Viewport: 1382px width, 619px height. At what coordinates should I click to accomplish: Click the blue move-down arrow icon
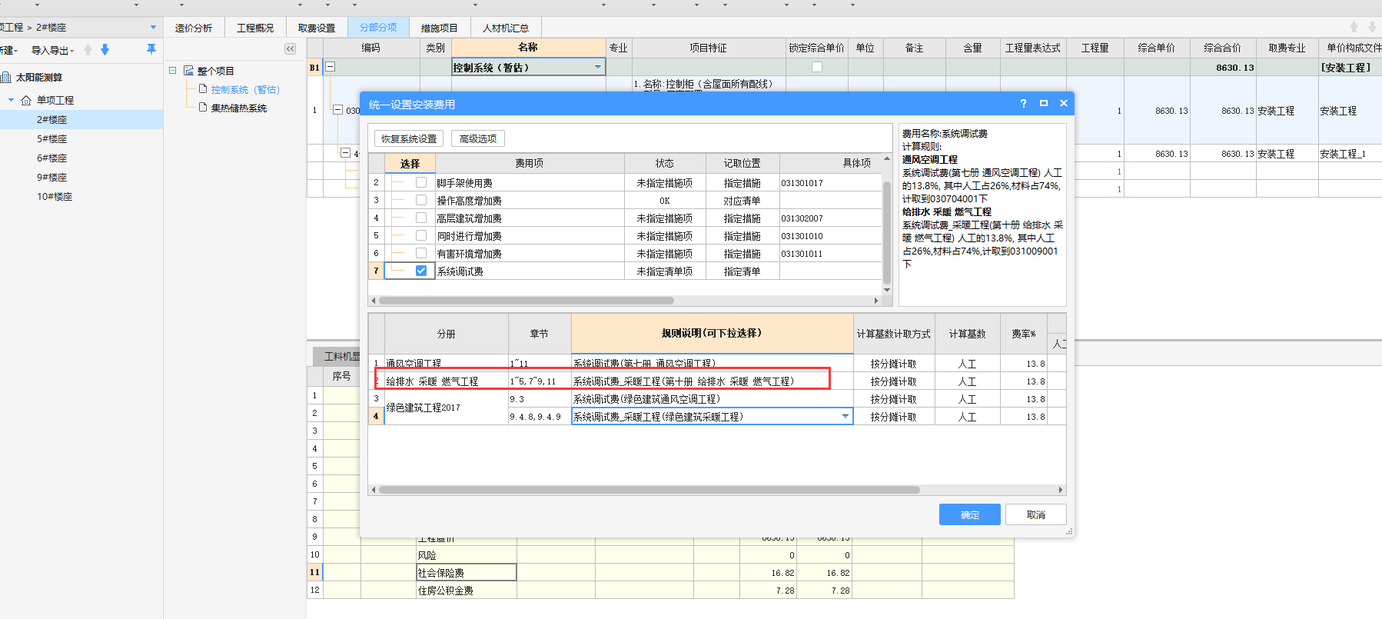click(105, 50)
